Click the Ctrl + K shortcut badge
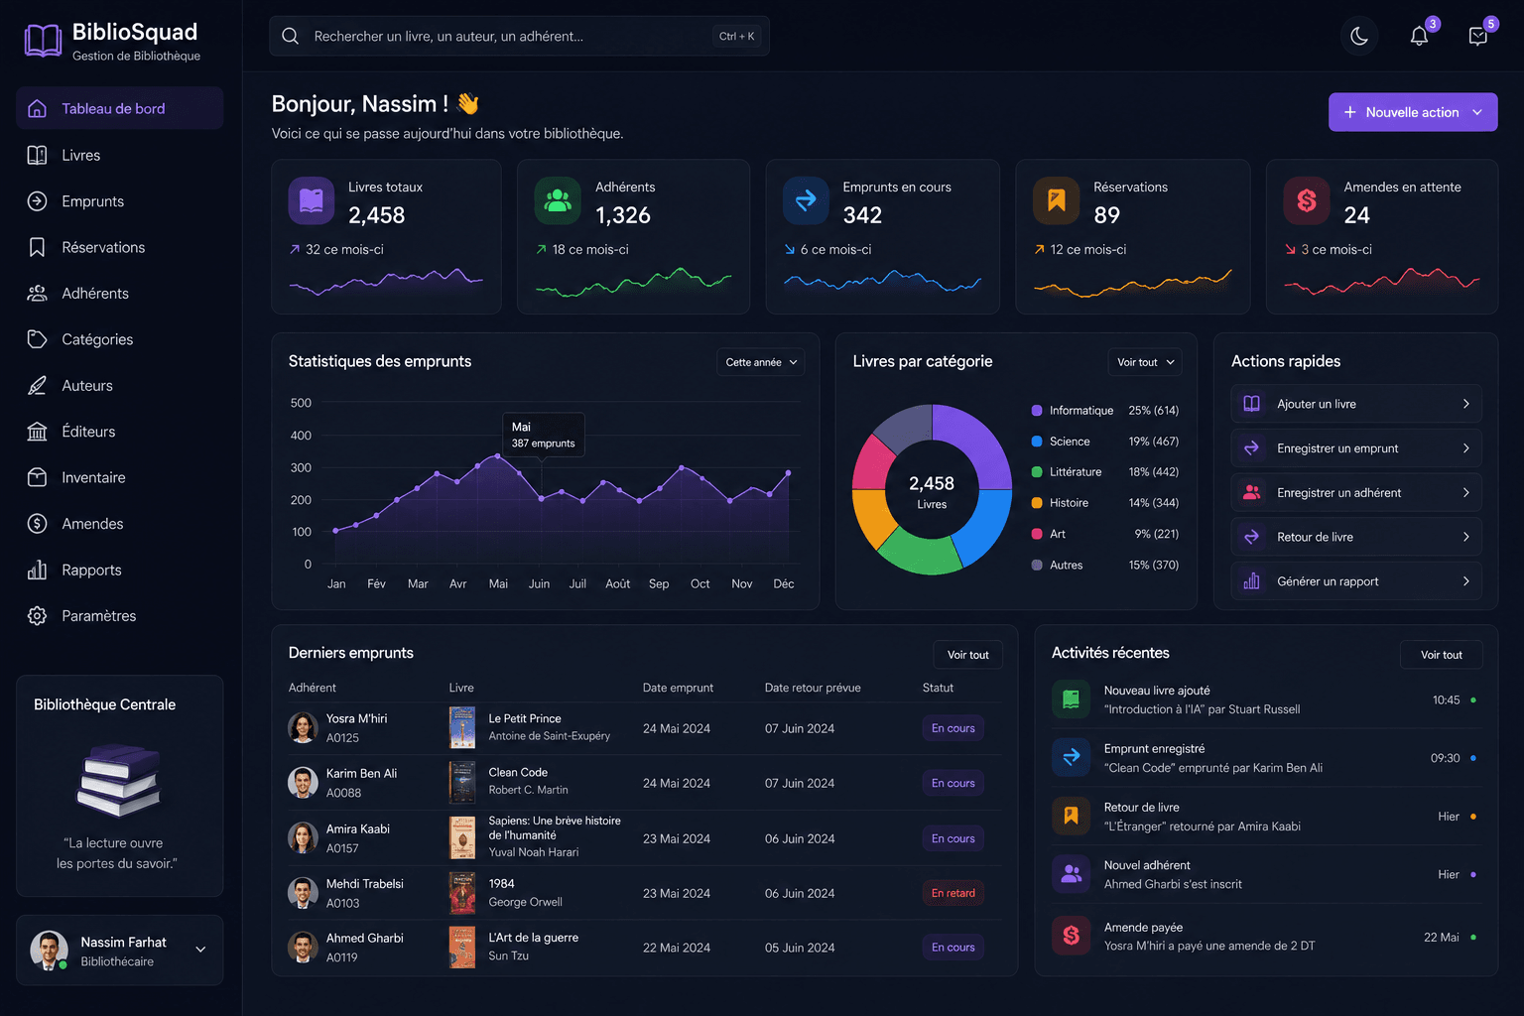1524x1016 pixels. click(736, 36)
